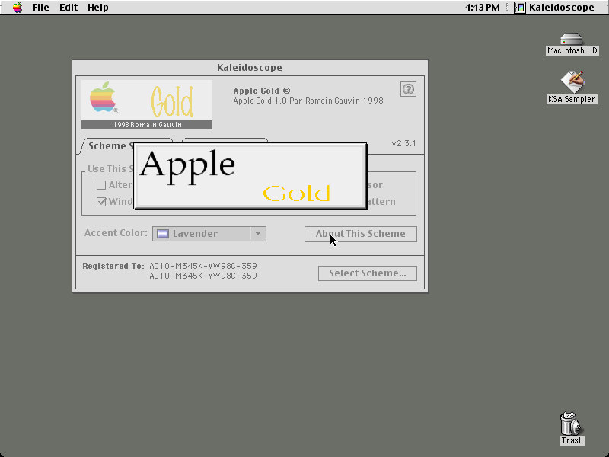Click the Apple Gold scheme preview thumbnail
Screen dimensions: 609x457
coord(147,104)
